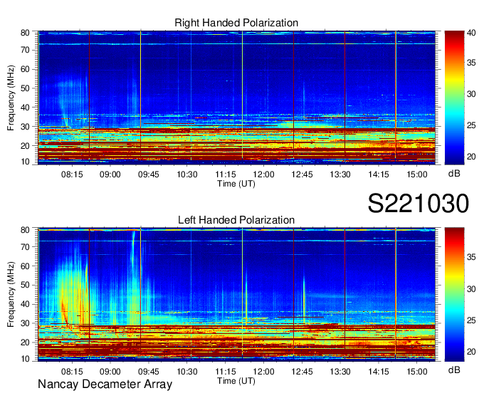Click the 20 value on lower colorbar
Image resolution: width=484 pixels, height=393 pixels.
click(471, 352)
